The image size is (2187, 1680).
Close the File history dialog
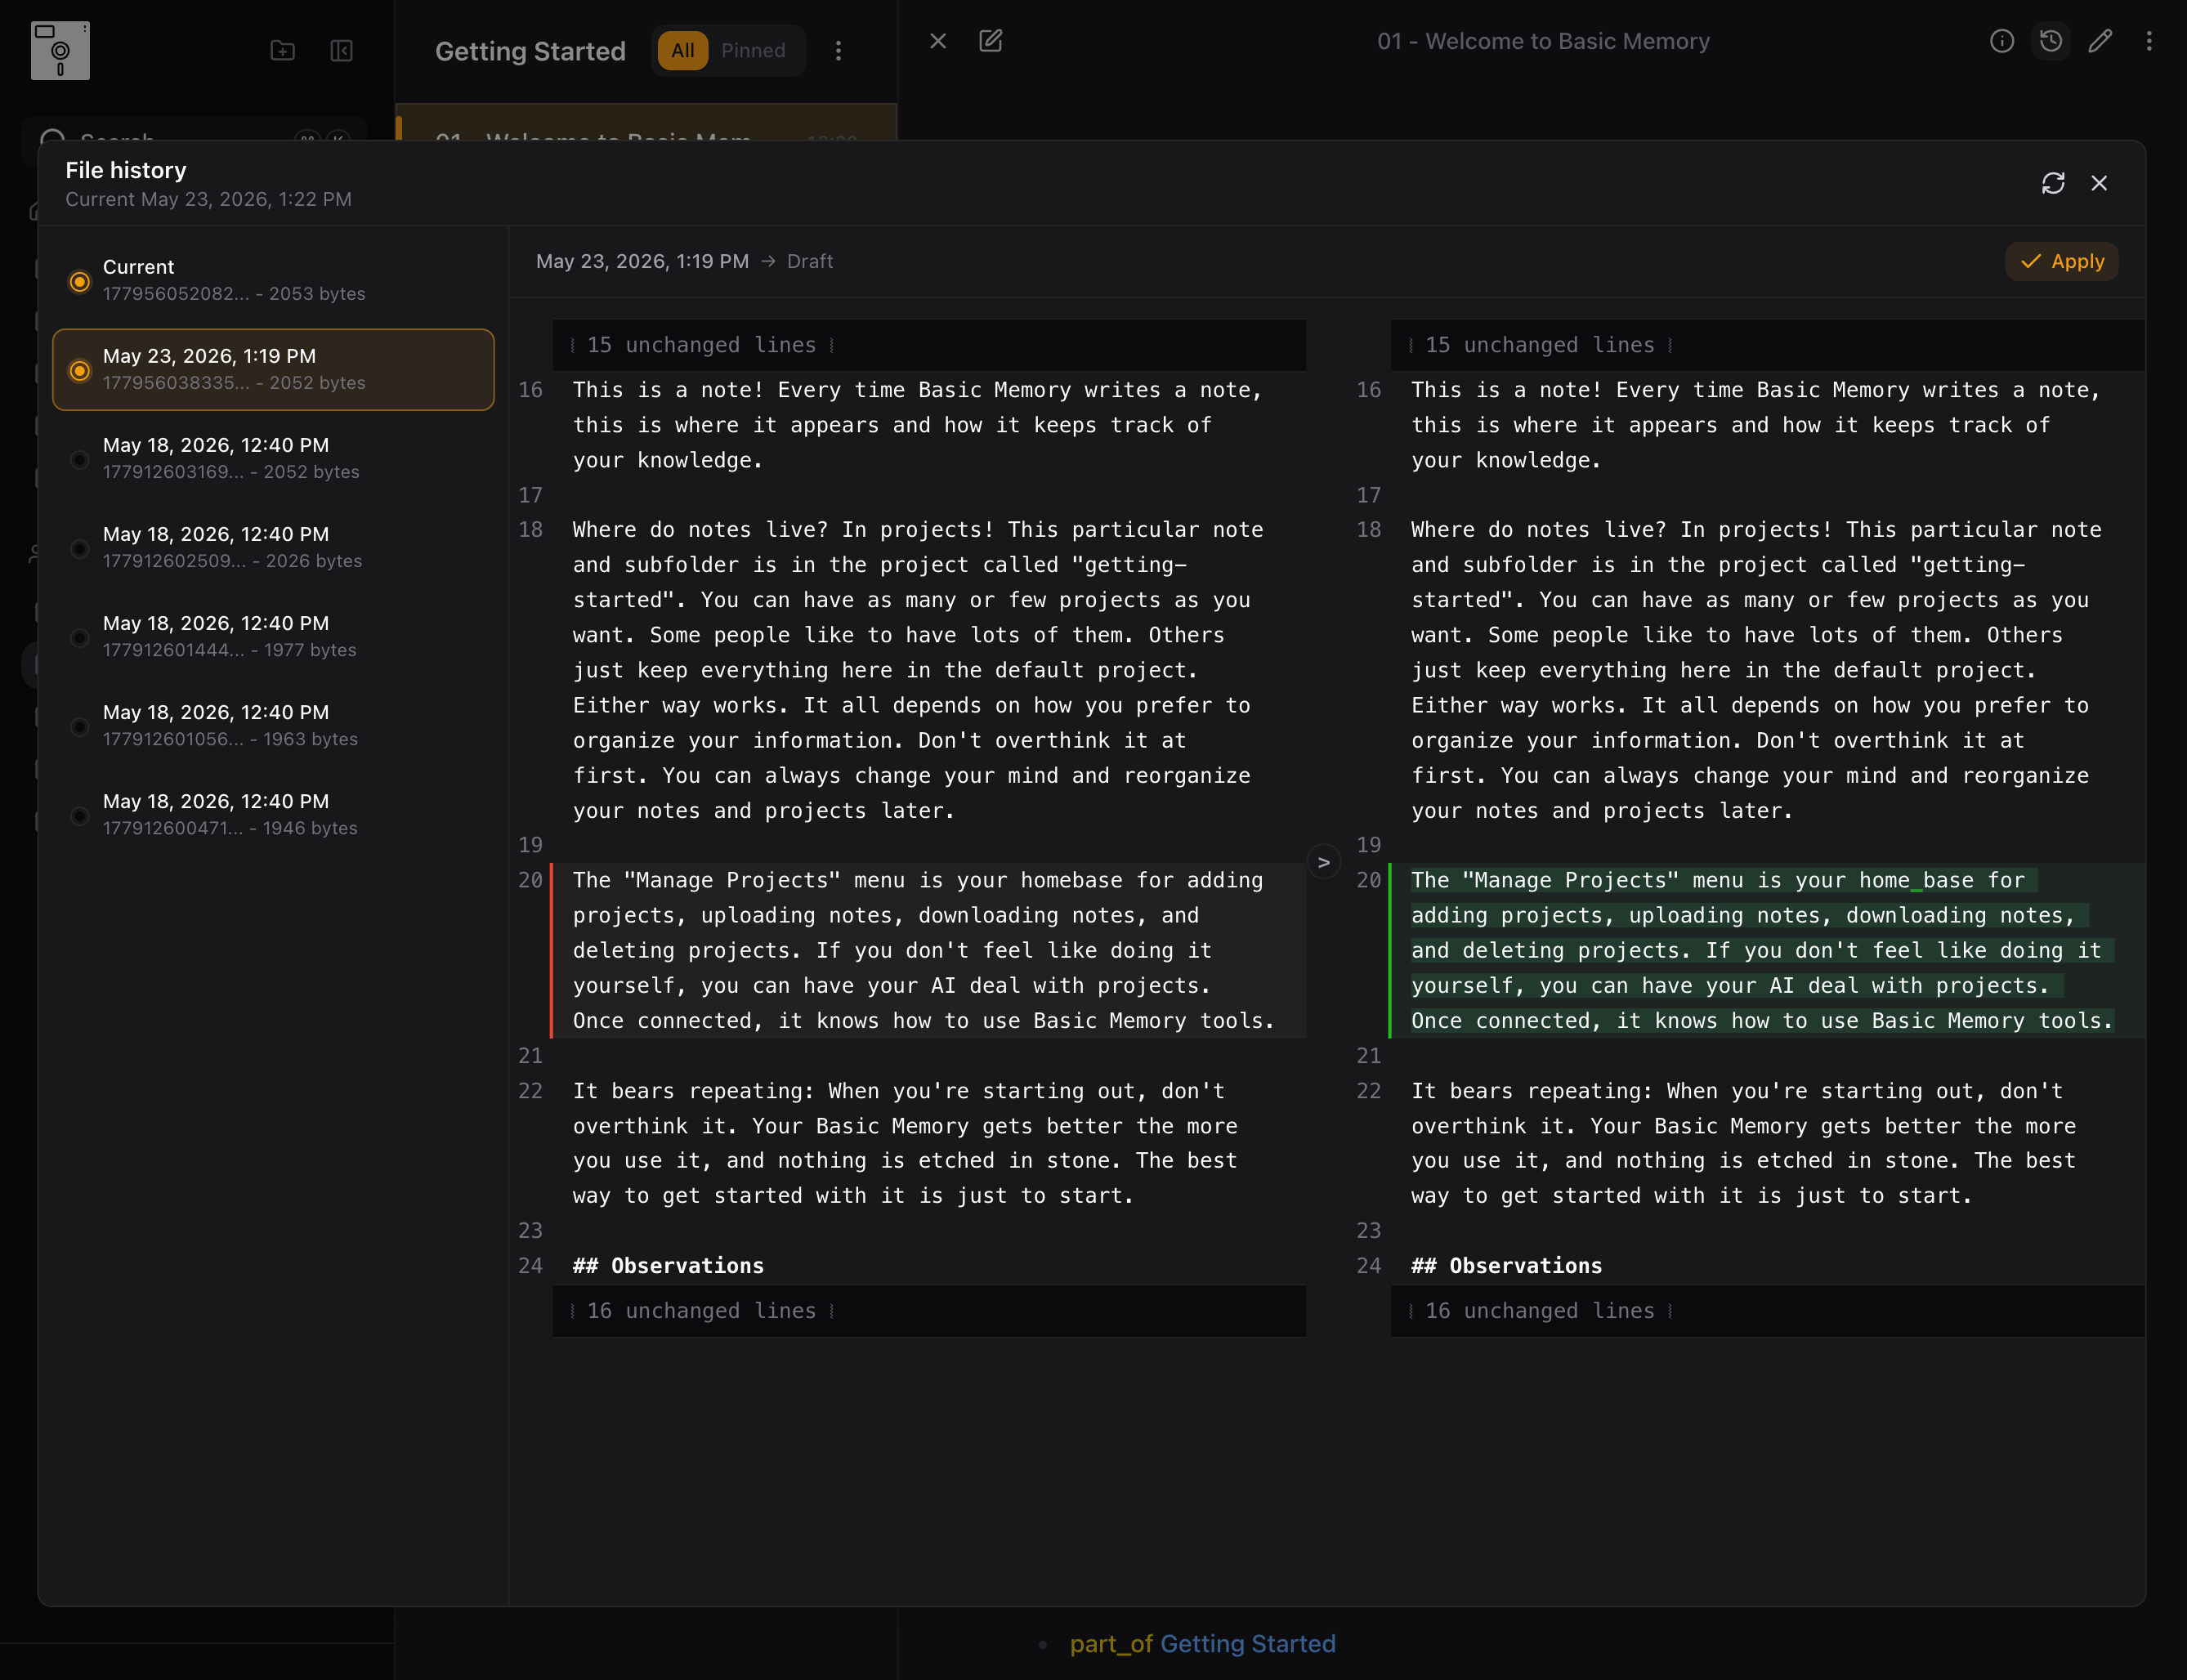tap(2099, 183)
